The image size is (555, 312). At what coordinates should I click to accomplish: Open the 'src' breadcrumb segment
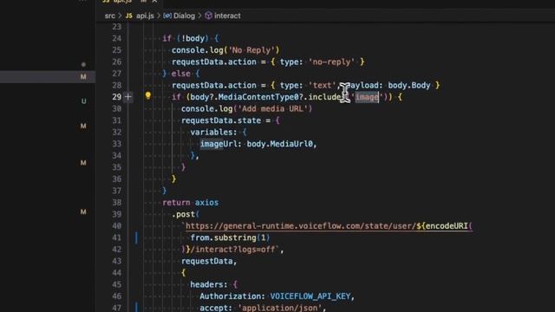(x=110, y=16)
